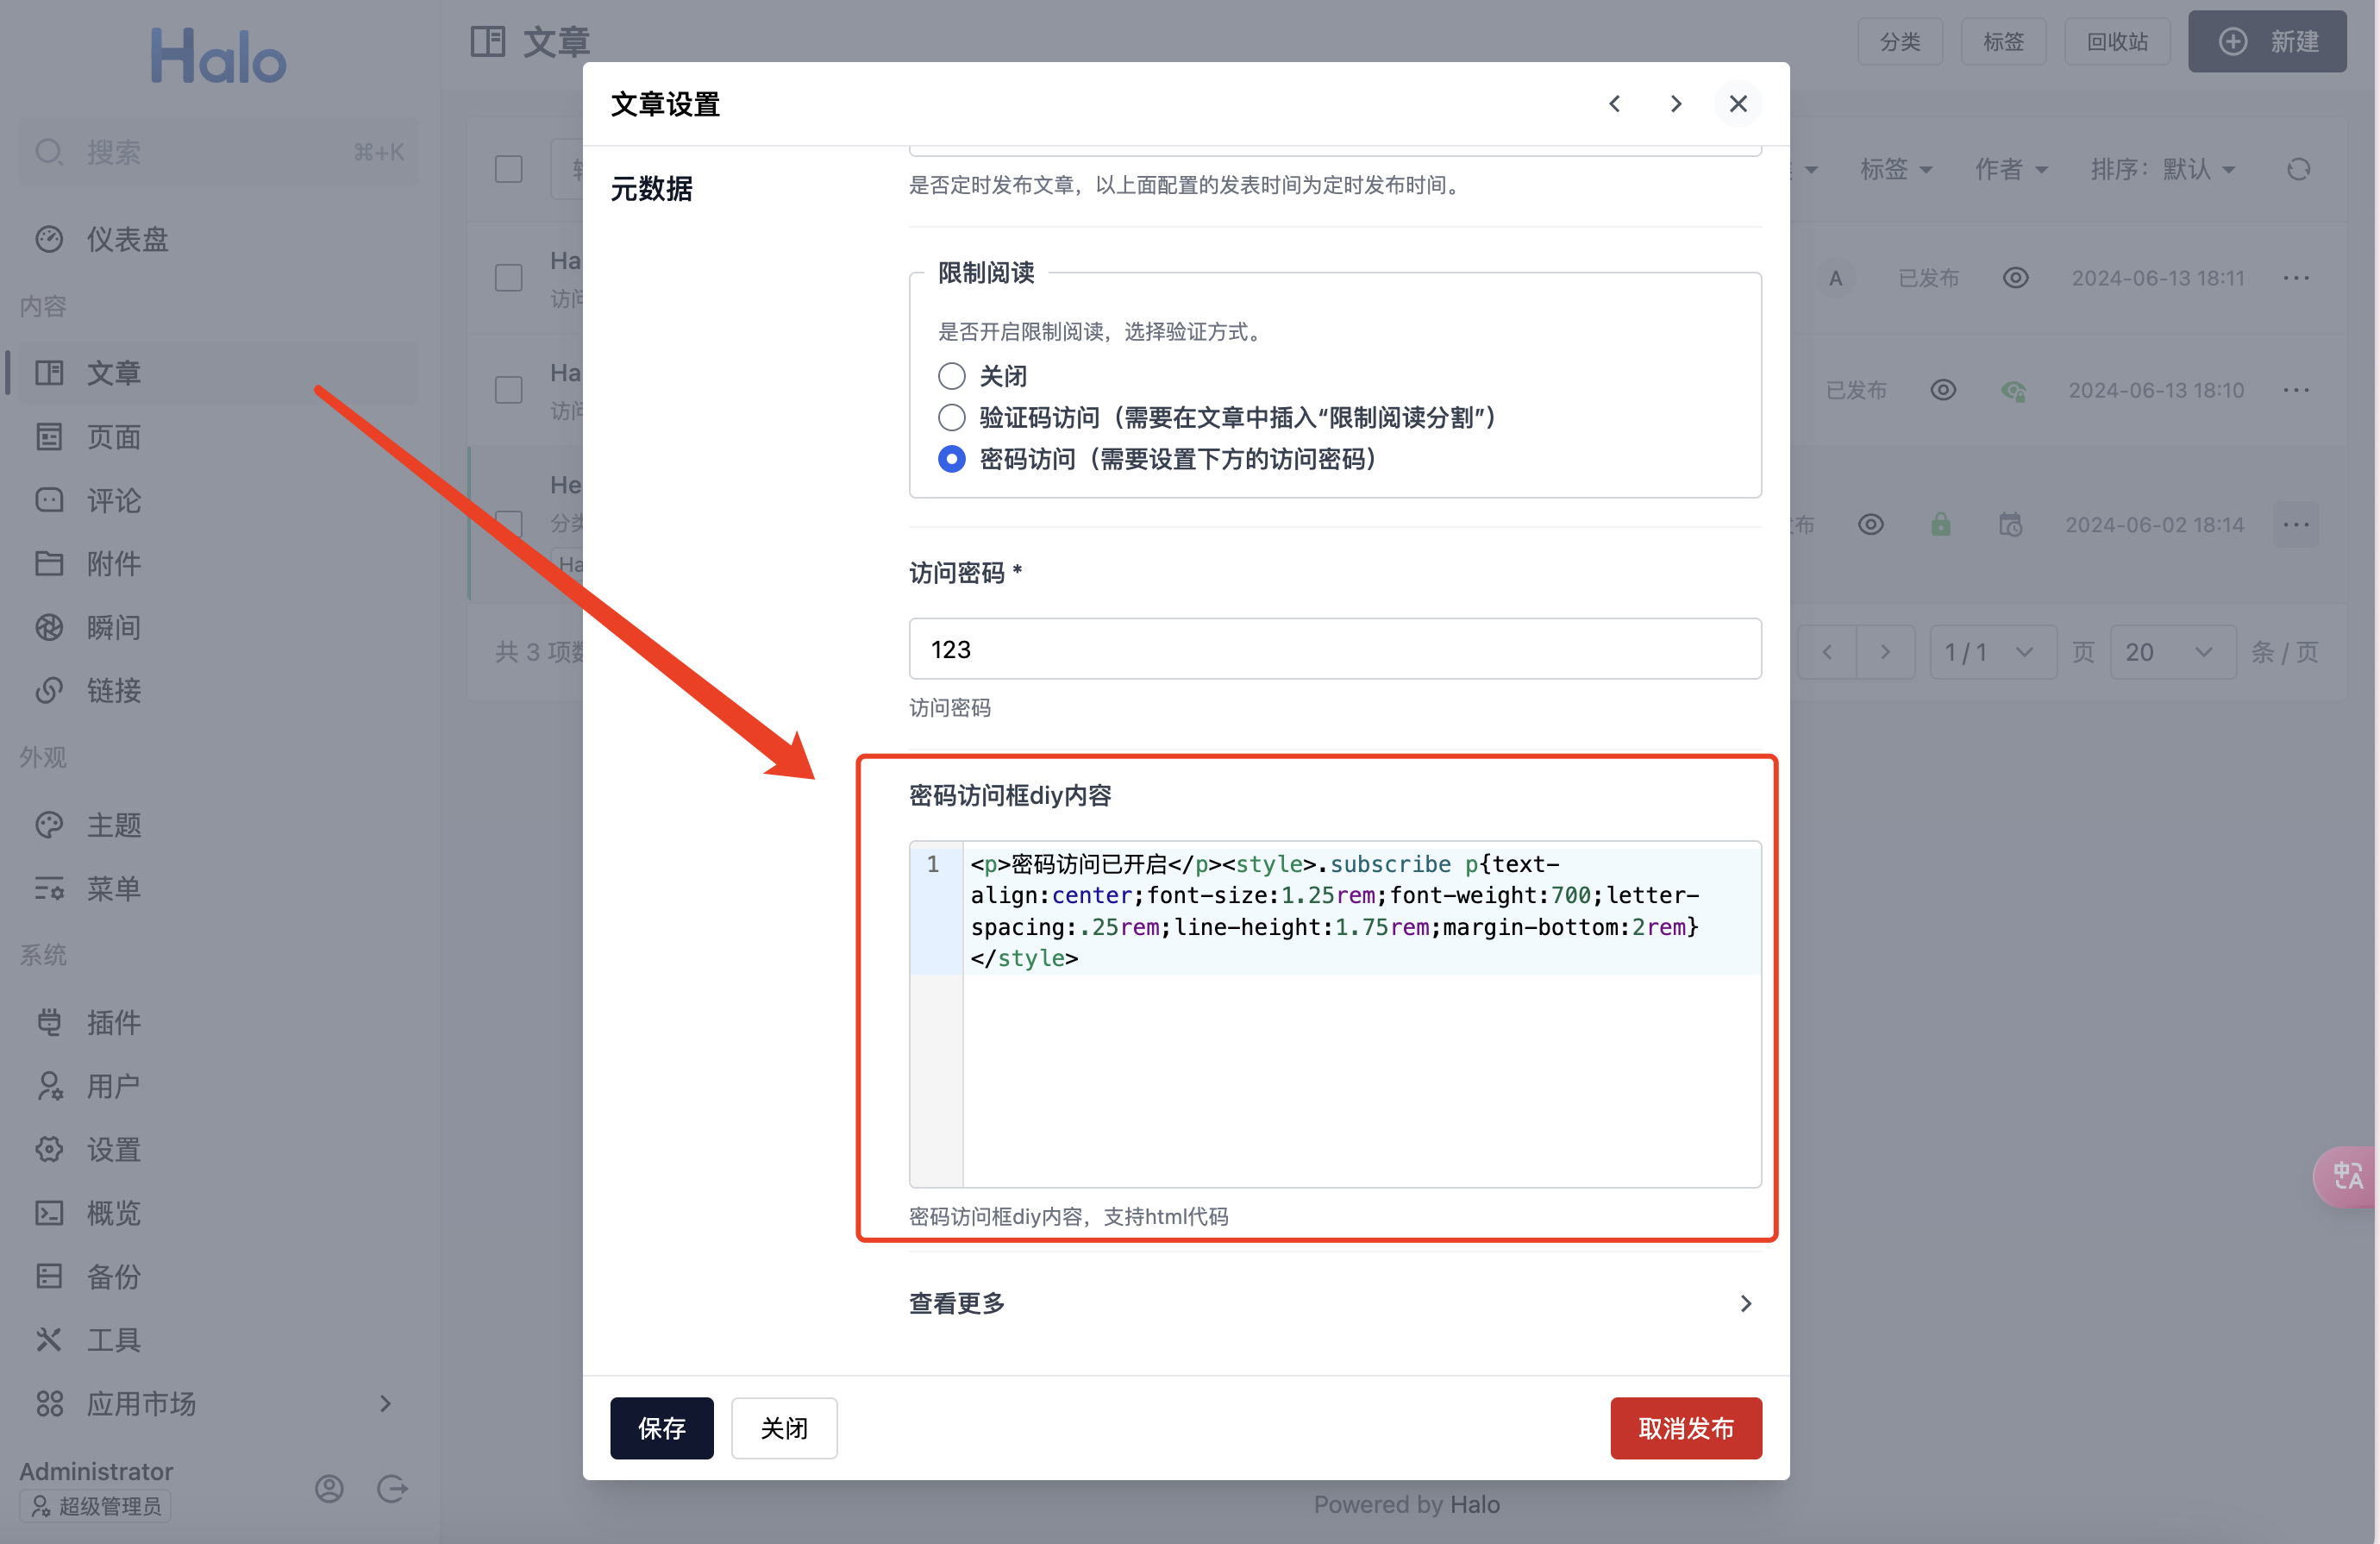Click the page icon beside 页面

tap(49, 437)
